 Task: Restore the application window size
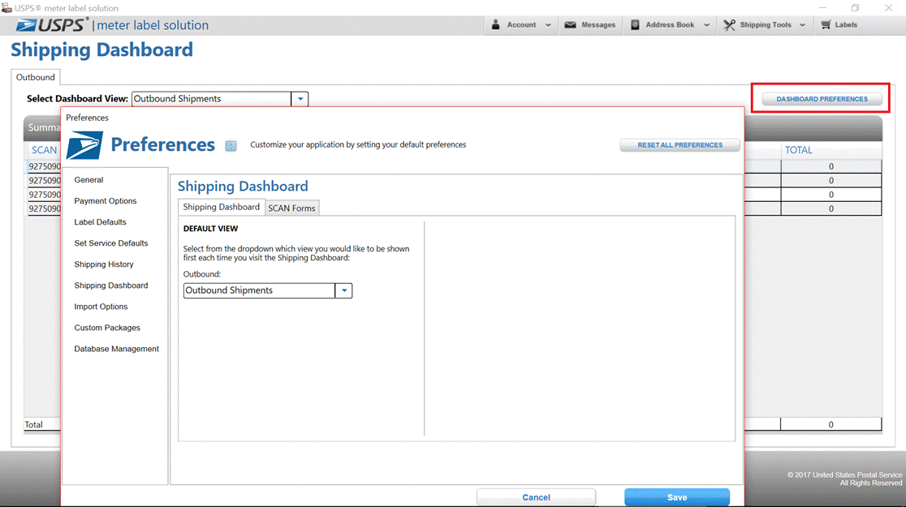(x=855, y=8)
